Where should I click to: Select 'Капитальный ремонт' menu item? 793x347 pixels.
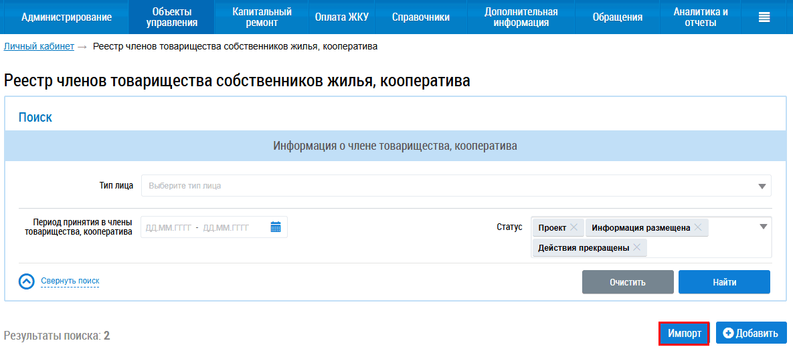pos(262,17)
